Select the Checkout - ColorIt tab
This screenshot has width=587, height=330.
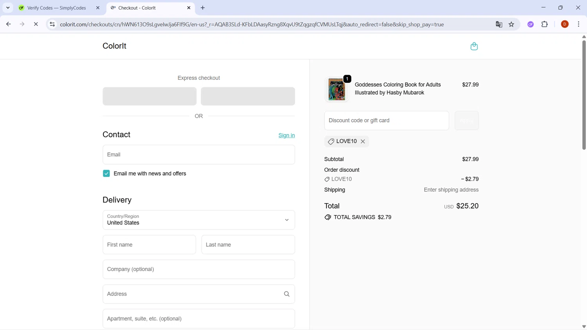point(150,8)
